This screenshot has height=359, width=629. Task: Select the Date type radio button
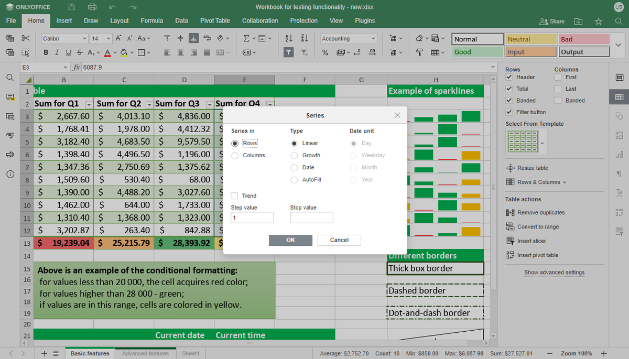click(x=295, y=167)
